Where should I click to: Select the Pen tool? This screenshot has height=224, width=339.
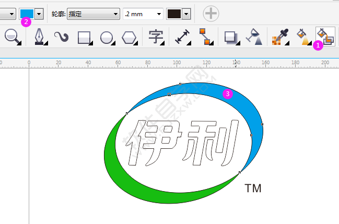click(x=40, y=37)
